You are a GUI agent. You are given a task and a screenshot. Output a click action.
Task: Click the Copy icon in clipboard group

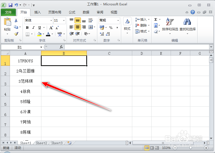[16, 27]
